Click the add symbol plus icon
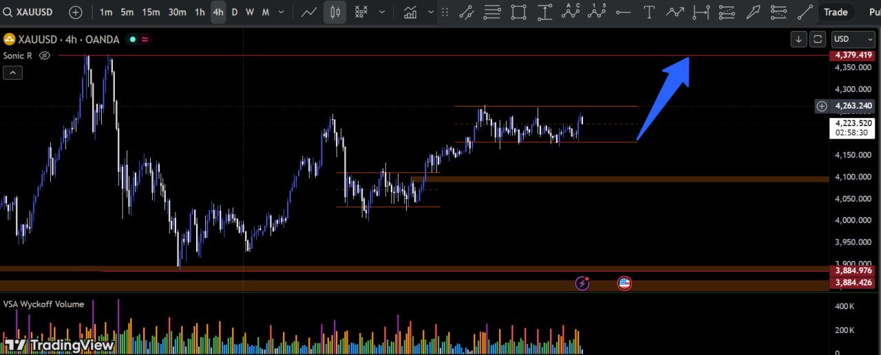 [76, 12]
